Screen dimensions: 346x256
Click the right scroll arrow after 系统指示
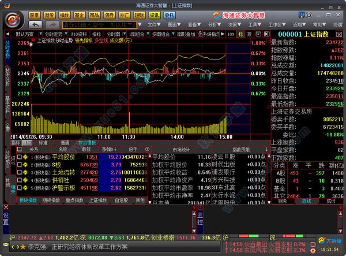(223, 34)
